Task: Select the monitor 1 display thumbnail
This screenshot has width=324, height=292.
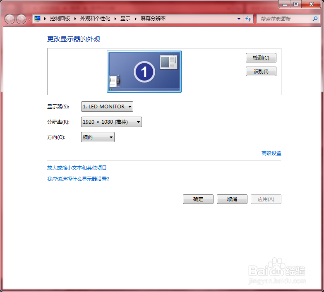Action: [144, 72]
